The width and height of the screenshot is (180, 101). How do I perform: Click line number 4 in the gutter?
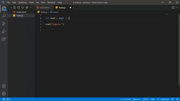point(40,24)
